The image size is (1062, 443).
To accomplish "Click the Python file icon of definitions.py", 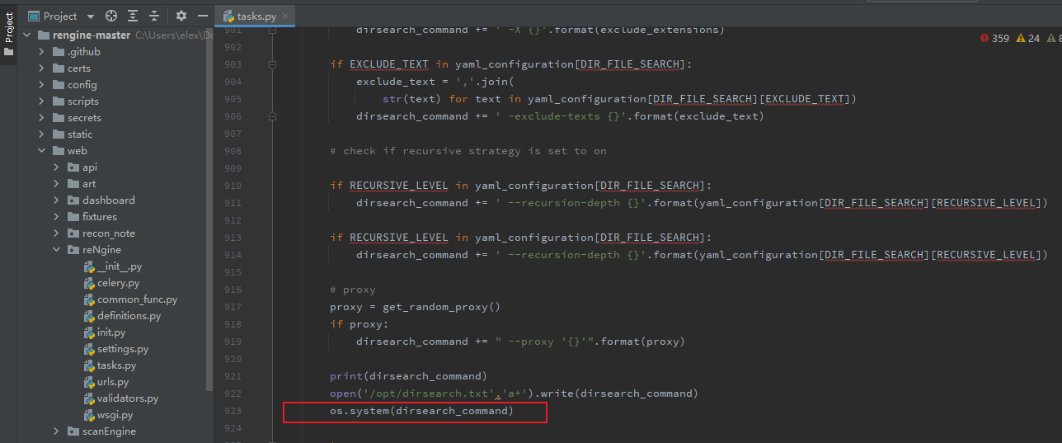I will (x=90, y=316).
